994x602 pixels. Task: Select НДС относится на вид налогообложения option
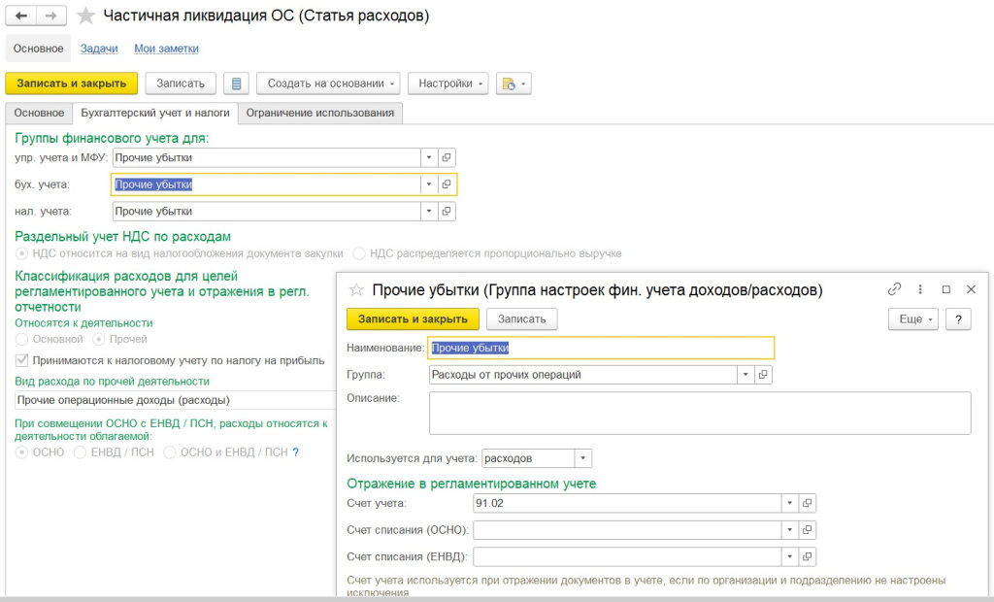tap(22, 253)
